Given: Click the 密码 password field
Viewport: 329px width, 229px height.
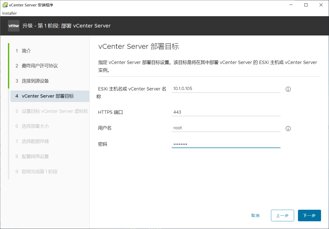Looking at the screenshot, I should tap(226, 144).
